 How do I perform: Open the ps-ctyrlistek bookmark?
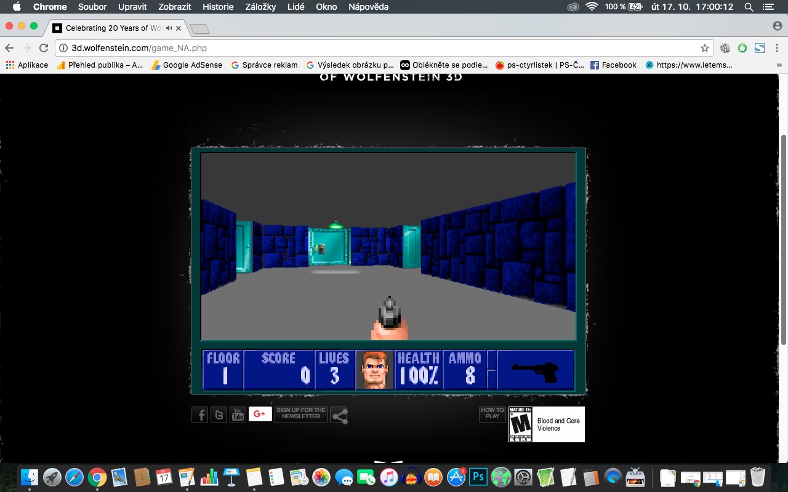540,65
